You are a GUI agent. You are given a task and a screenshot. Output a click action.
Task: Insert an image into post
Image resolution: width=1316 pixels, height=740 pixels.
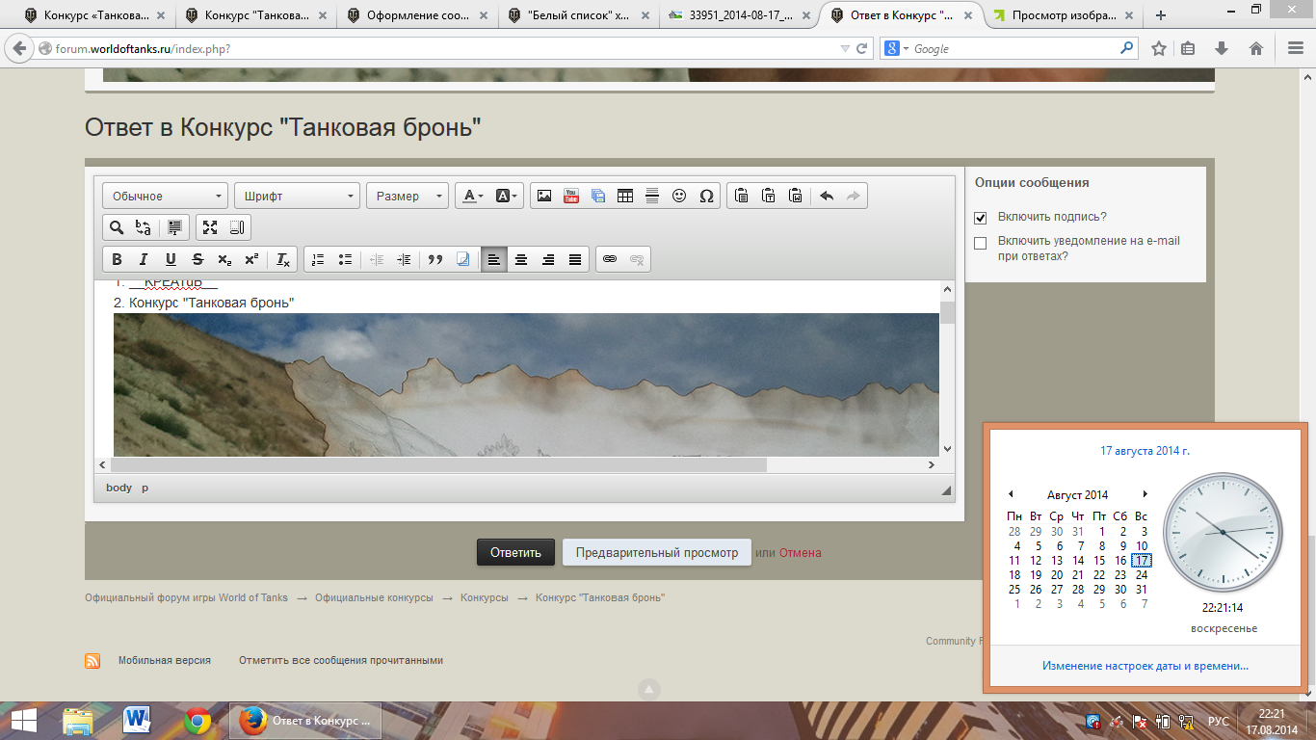(544, 196)
